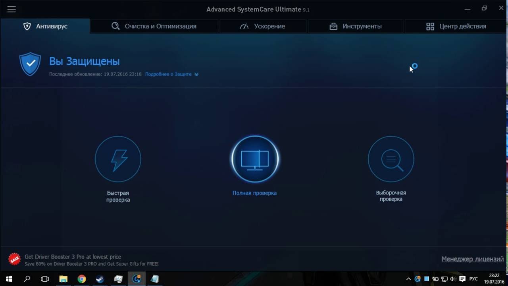The height and width of the screenshot is (286, 508).
Task: Click the Выборочная проверка label
Action: tap(391, 196)
